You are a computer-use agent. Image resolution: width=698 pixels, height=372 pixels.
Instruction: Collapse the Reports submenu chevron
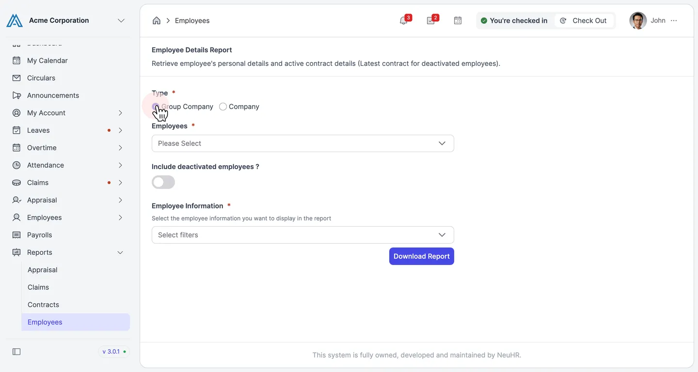[x=120, y=252]
